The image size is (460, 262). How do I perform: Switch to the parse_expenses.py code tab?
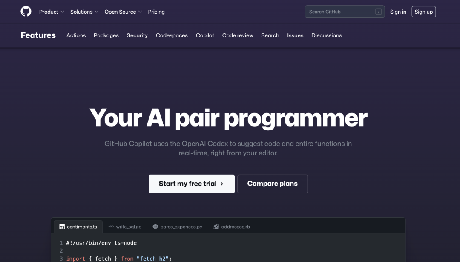click(178, 227)
